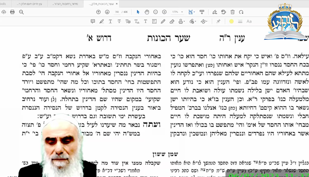The image size is (309, 177).
Task: Click the zoom in plus button
Action: click(165, 12)
